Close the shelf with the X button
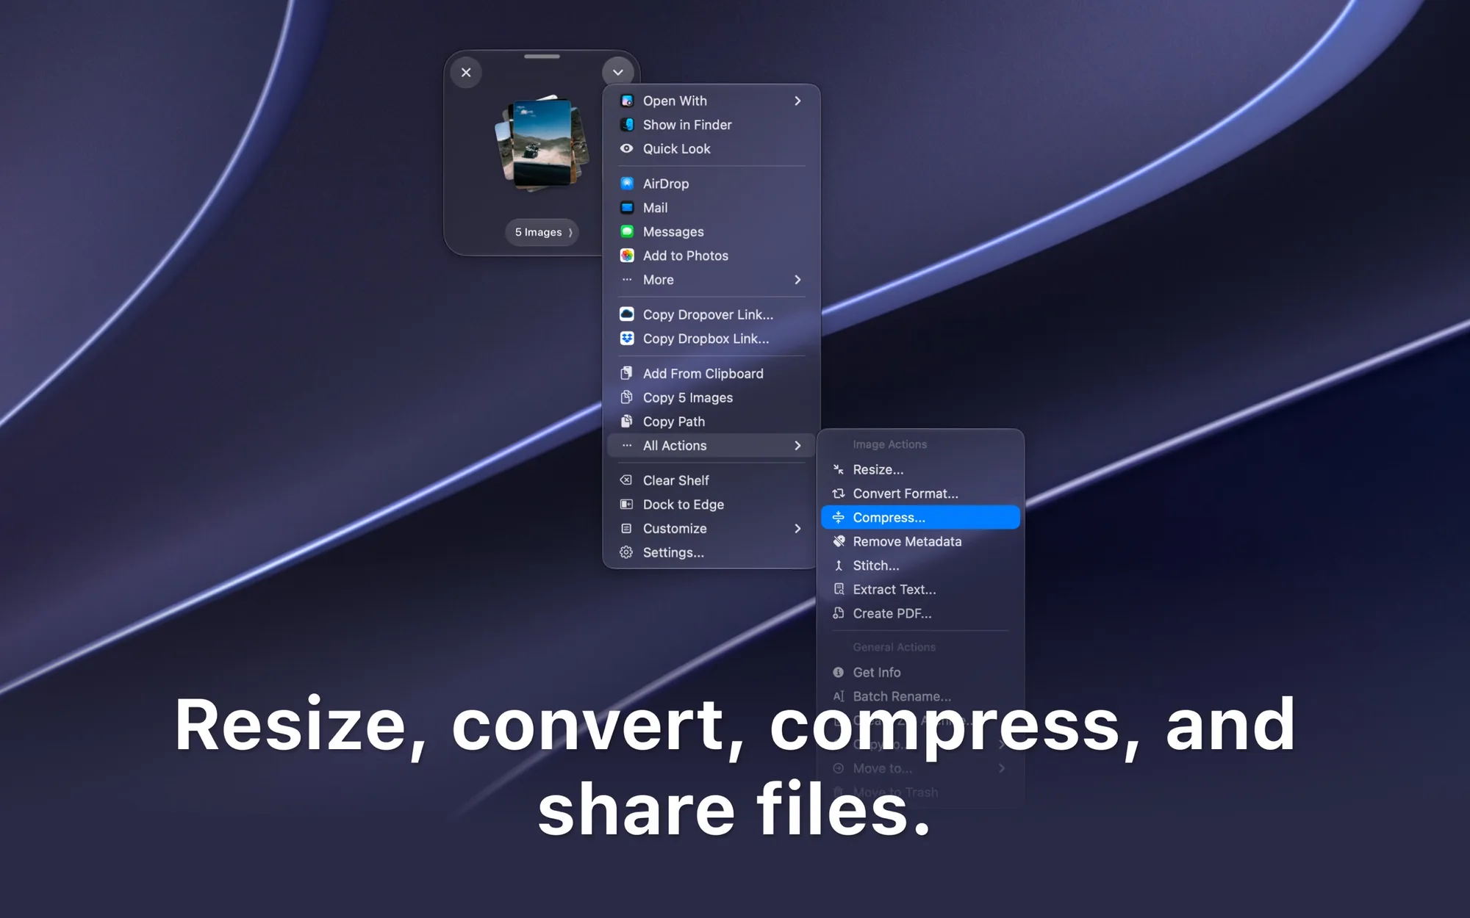The width and height of the screenshot is (1470, 918). 466,72
